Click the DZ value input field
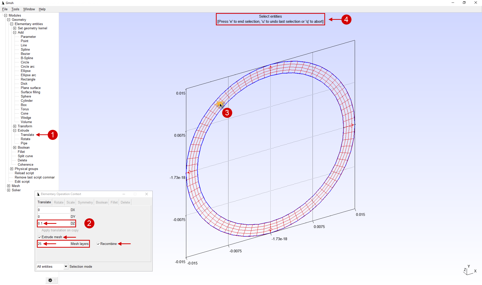Viewport: 482px width, 285px height. coord(53,223)
